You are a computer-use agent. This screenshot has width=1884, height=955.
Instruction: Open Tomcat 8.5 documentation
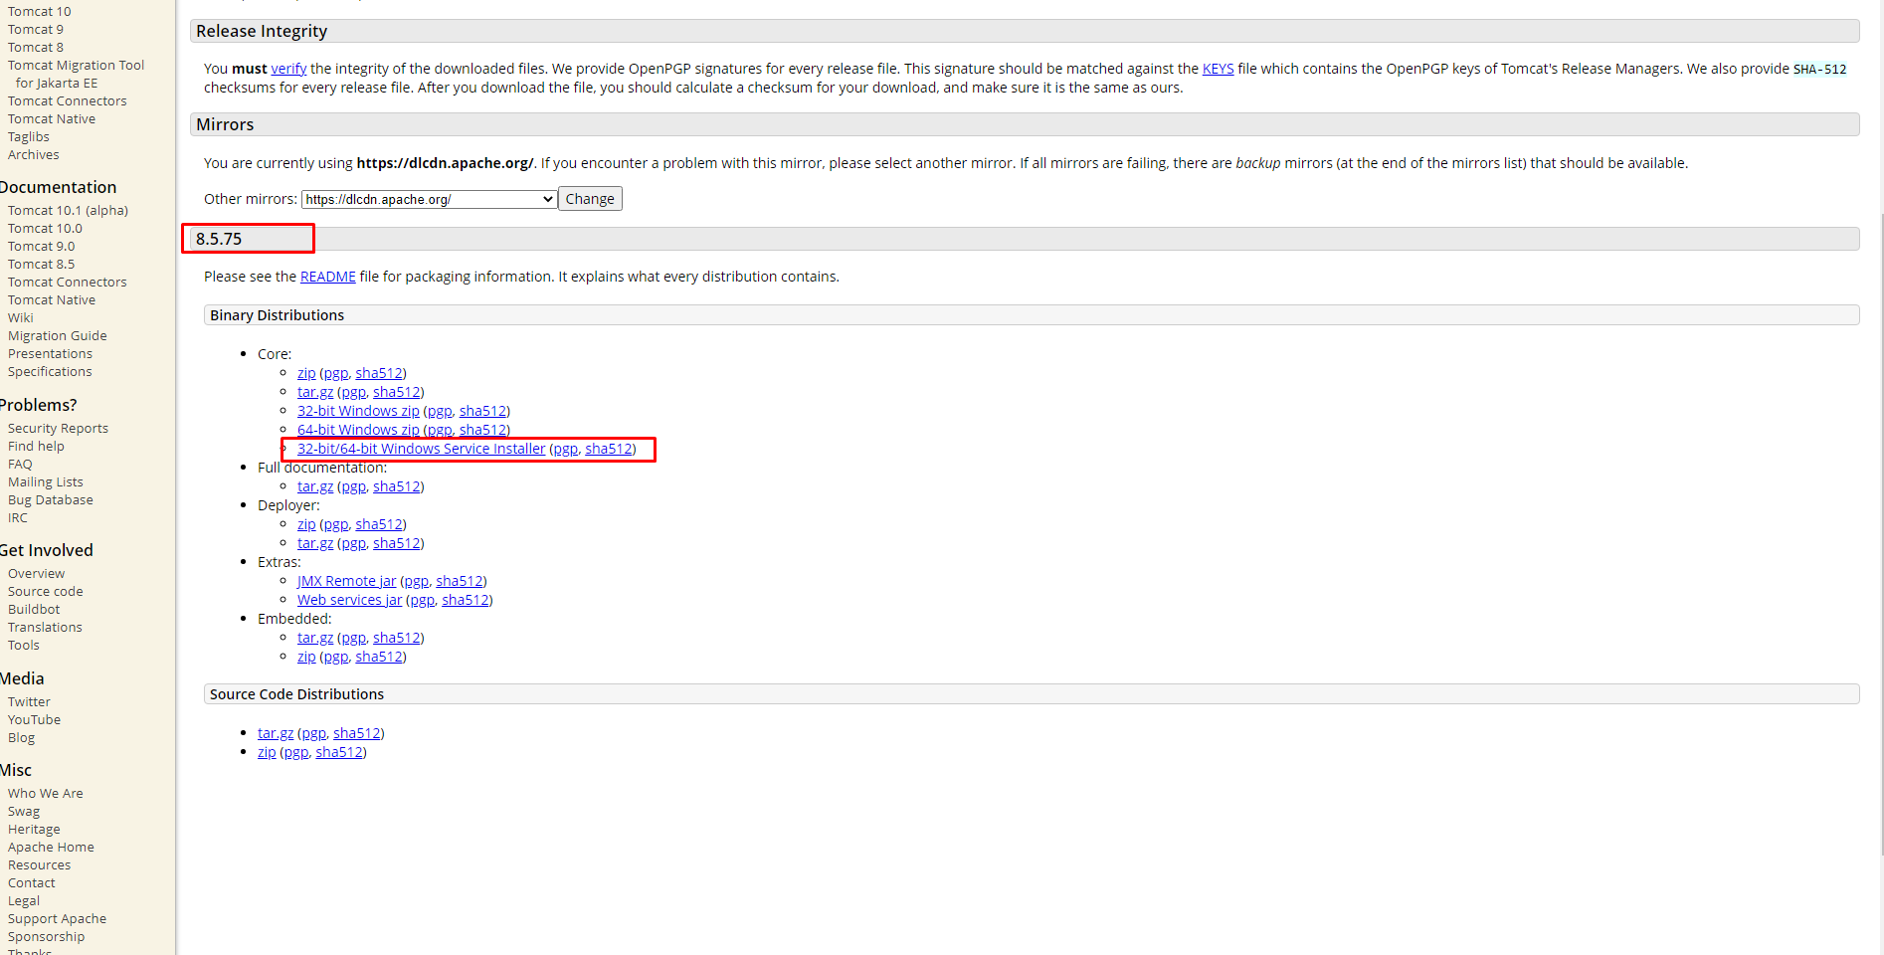click(41, 265)
